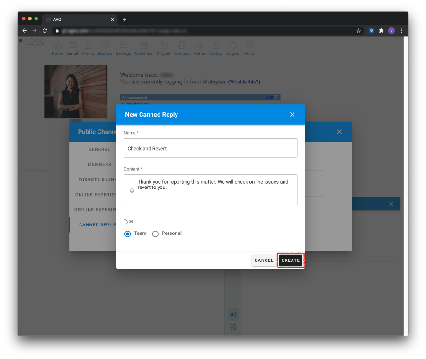Close the New Canned Reply dialog
This screenshot has height=359, width=426.
292,115
